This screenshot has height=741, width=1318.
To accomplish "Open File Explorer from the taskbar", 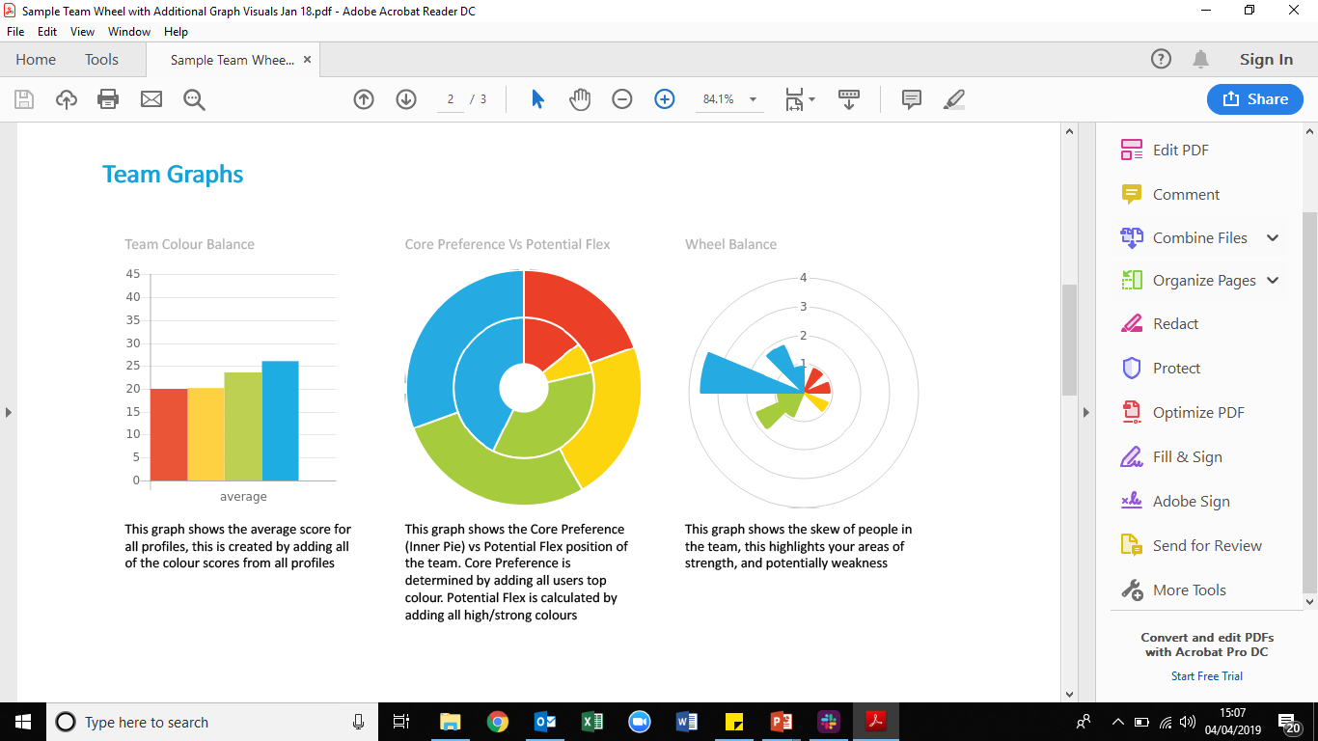I will (x=451, y=722).
